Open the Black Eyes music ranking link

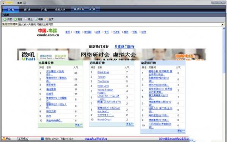point(103,73)
